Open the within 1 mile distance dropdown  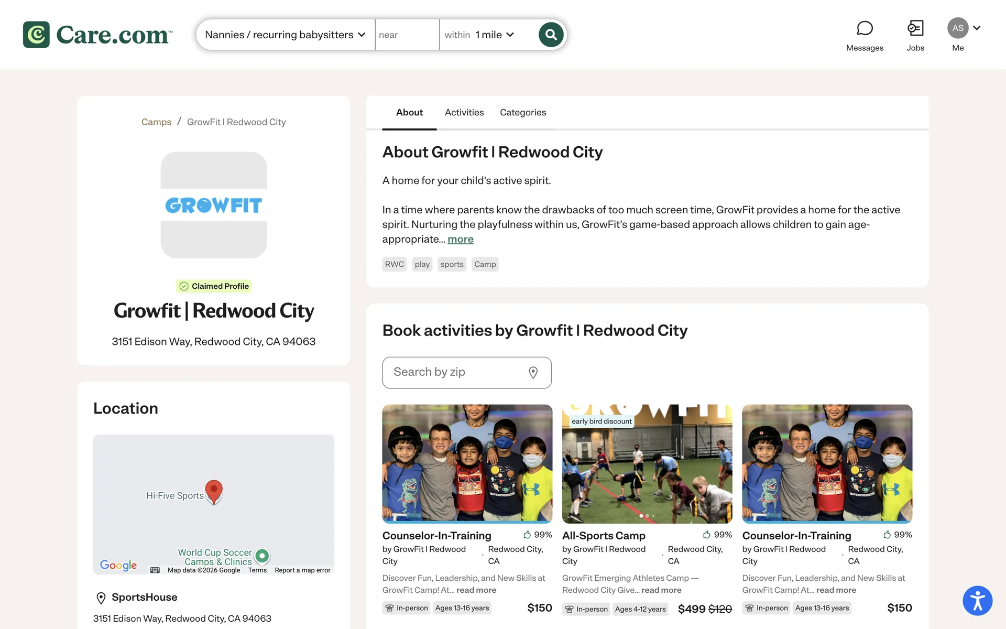coord(479,35)
